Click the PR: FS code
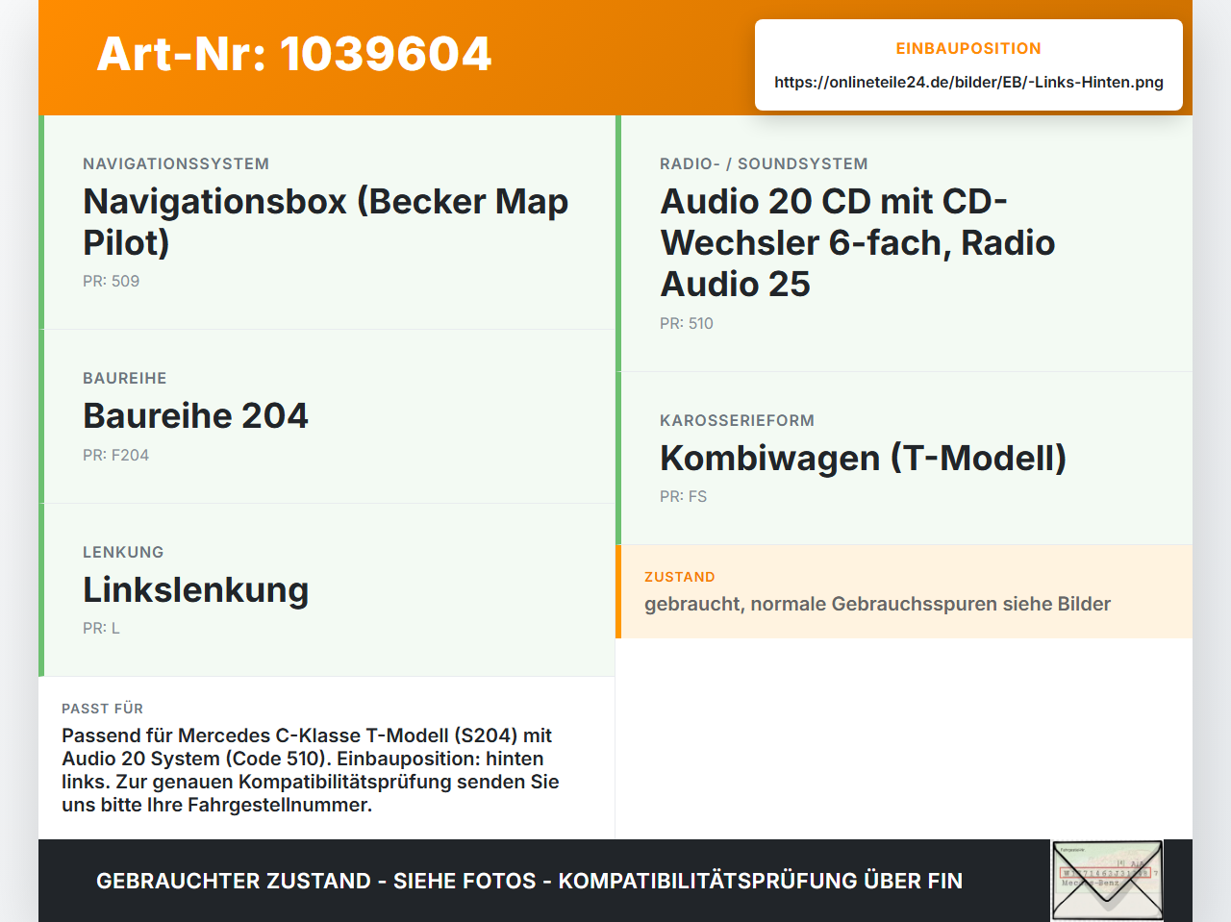The width and height of the screenshot is (1231, 922). pyautogui.click(x=684, y=496)
